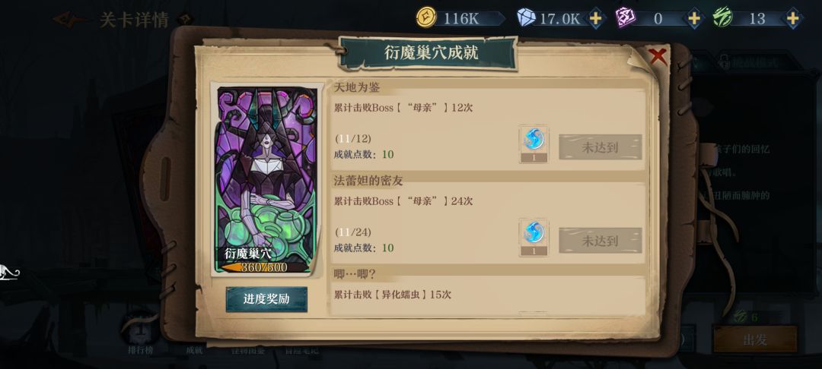Close the 衍魔巢穴成就 achievement panel

(x=658, y=56)
